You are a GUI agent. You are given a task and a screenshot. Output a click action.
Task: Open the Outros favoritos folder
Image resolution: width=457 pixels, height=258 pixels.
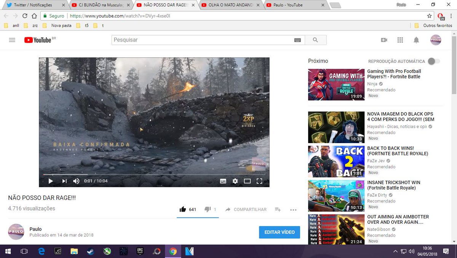click(x=433, y=25)
